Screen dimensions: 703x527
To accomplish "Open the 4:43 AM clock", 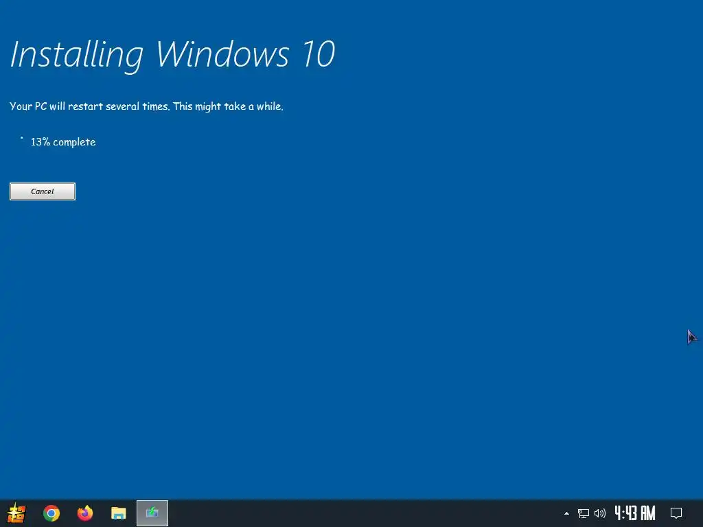I will click(x=635, y=513).
